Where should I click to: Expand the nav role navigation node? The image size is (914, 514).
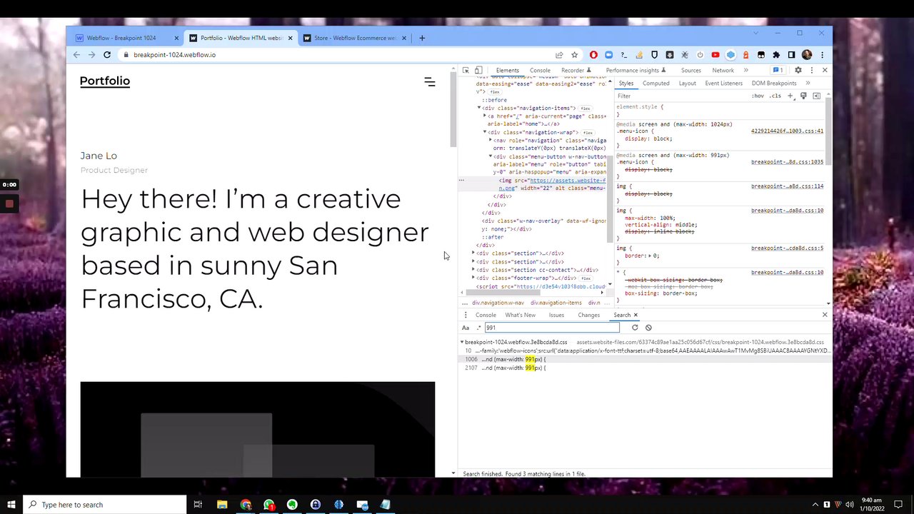(x=491, y=140)
